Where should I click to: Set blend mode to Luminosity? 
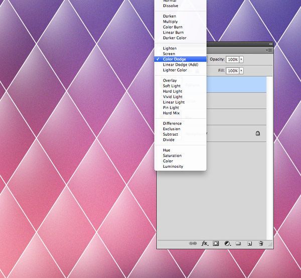click(x=173, y=166)
